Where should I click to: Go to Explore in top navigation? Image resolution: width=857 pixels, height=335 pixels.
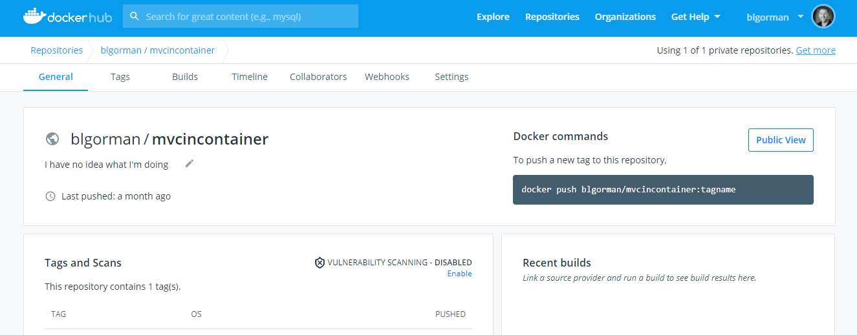[x=493, y=17]
